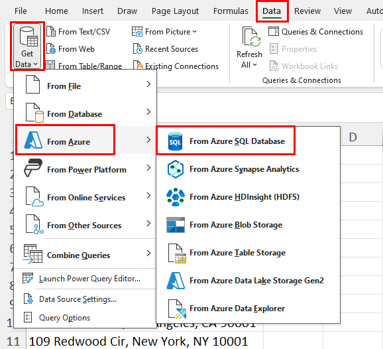The image size is (383, 349).
Task: Expand the From Power Platform chevron
Action: pos(148,168)
